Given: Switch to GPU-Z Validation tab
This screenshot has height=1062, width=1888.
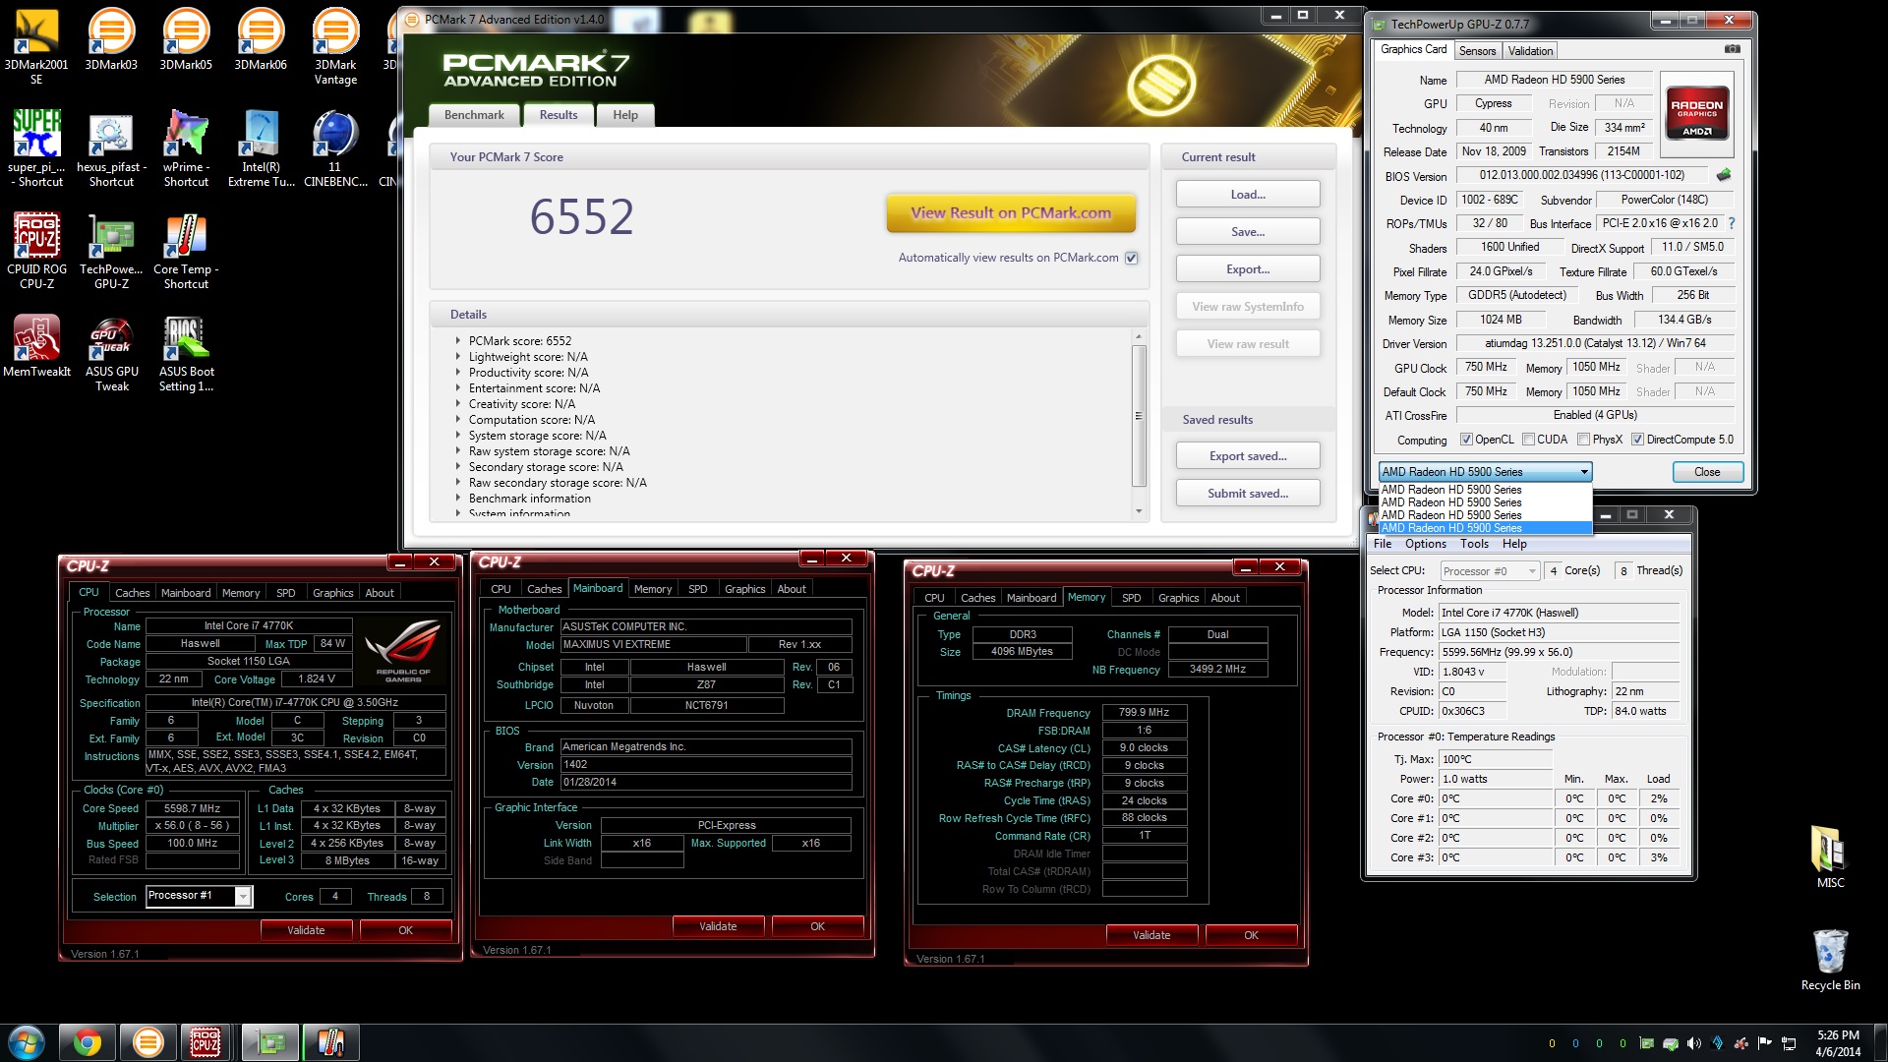Looking at the screenshot, I should pyautogui.click(x=1530, y=51).
